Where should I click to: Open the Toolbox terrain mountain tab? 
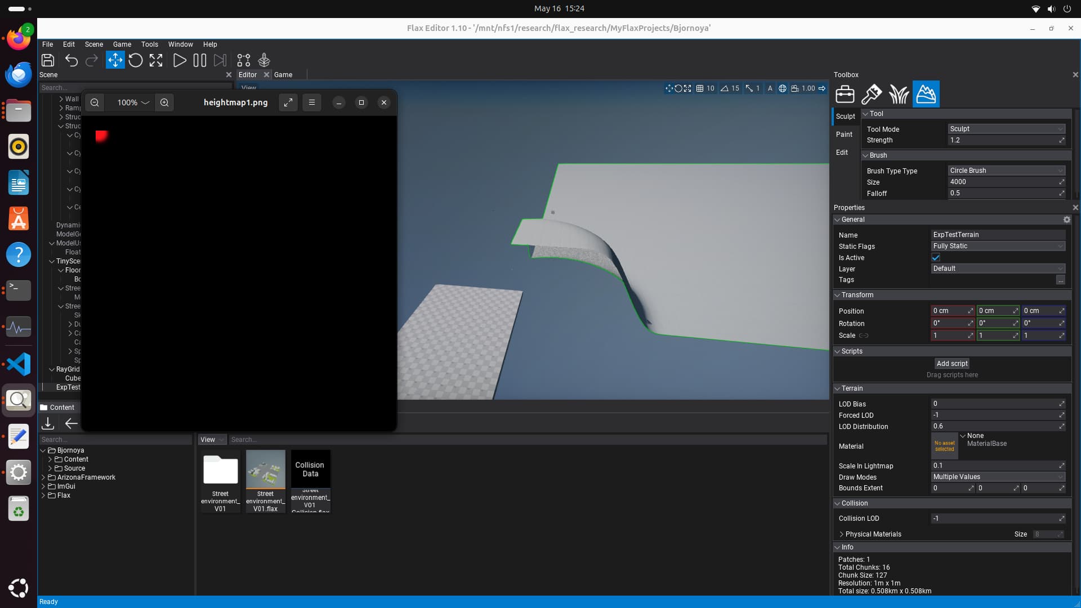tap(926, 94)
